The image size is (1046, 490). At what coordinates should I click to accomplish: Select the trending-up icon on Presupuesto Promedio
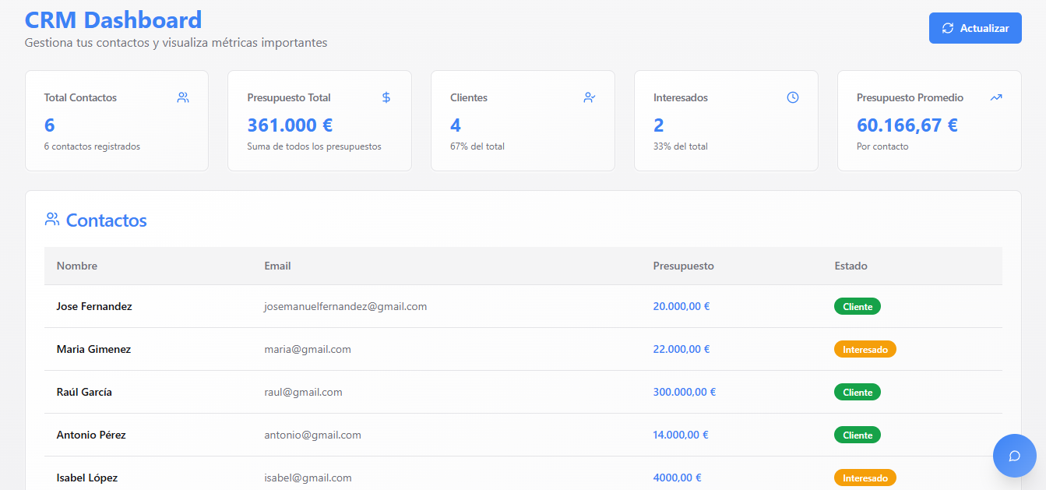coord(996,97)
